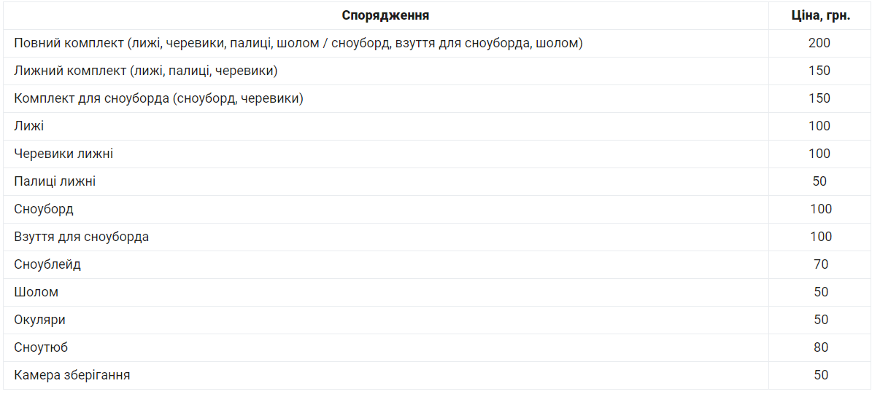Click the 80 price for Сноутюб
872x394 pixels.
click(x=821, y=347)
